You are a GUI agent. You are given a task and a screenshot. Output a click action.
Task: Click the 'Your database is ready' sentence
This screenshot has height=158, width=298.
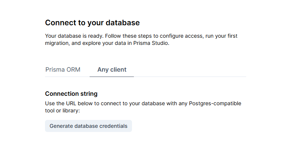(x=74, y=36)
